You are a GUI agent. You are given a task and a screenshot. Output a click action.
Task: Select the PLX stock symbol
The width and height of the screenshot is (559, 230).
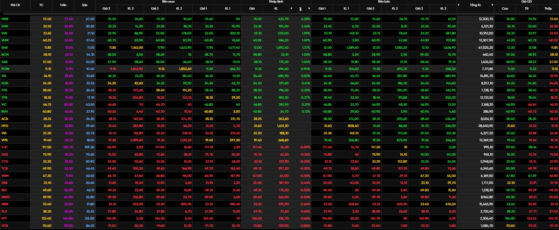pos(4,211)
